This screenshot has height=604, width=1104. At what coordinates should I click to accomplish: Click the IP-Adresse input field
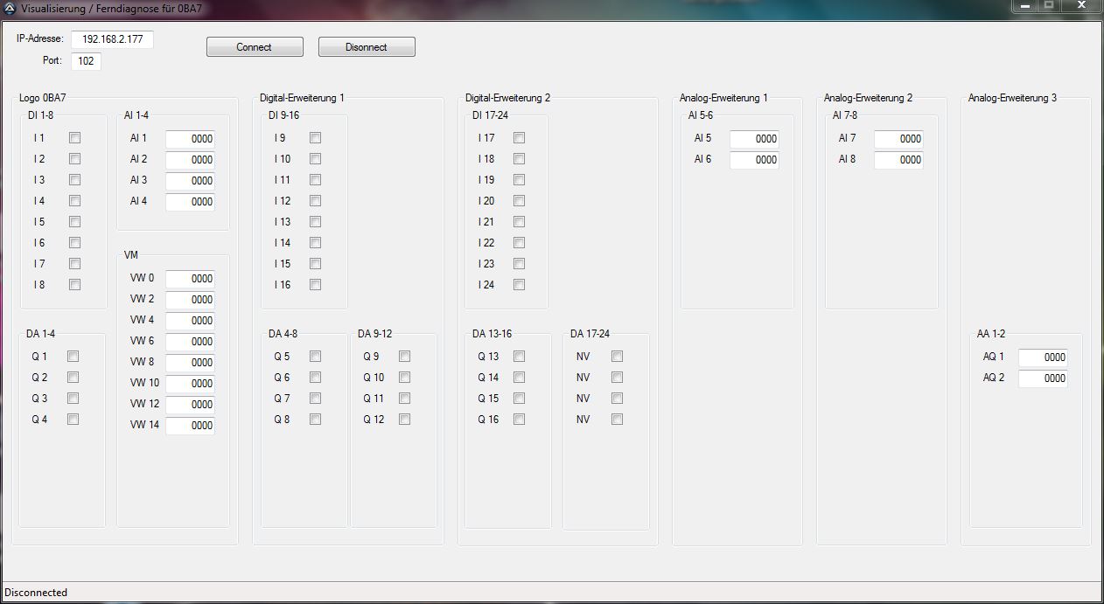click(x=112, y=39)
